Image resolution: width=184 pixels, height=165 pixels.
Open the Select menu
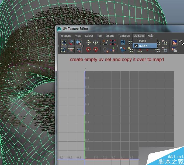(x=89, y=36)
